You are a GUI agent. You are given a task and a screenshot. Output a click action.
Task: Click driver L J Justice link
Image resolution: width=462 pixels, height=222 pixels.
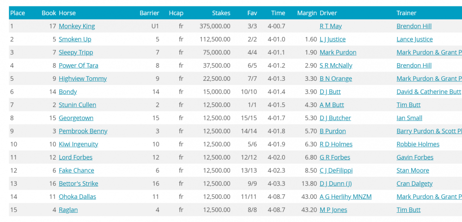click(332, 39)
